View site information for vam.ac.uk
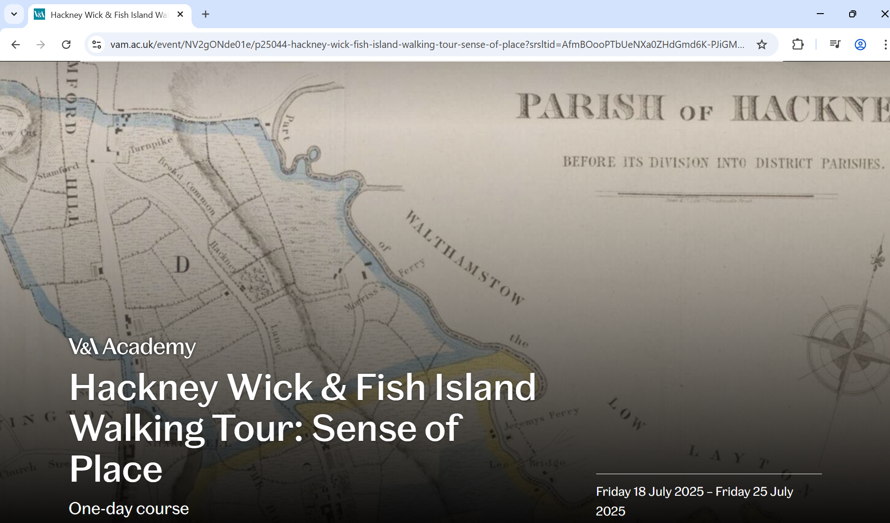 (x=97, y=45)
